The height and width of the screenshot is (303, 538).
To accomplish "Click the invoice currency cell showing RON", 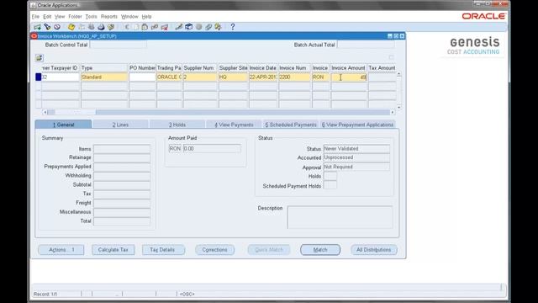I will pos(320,77).
